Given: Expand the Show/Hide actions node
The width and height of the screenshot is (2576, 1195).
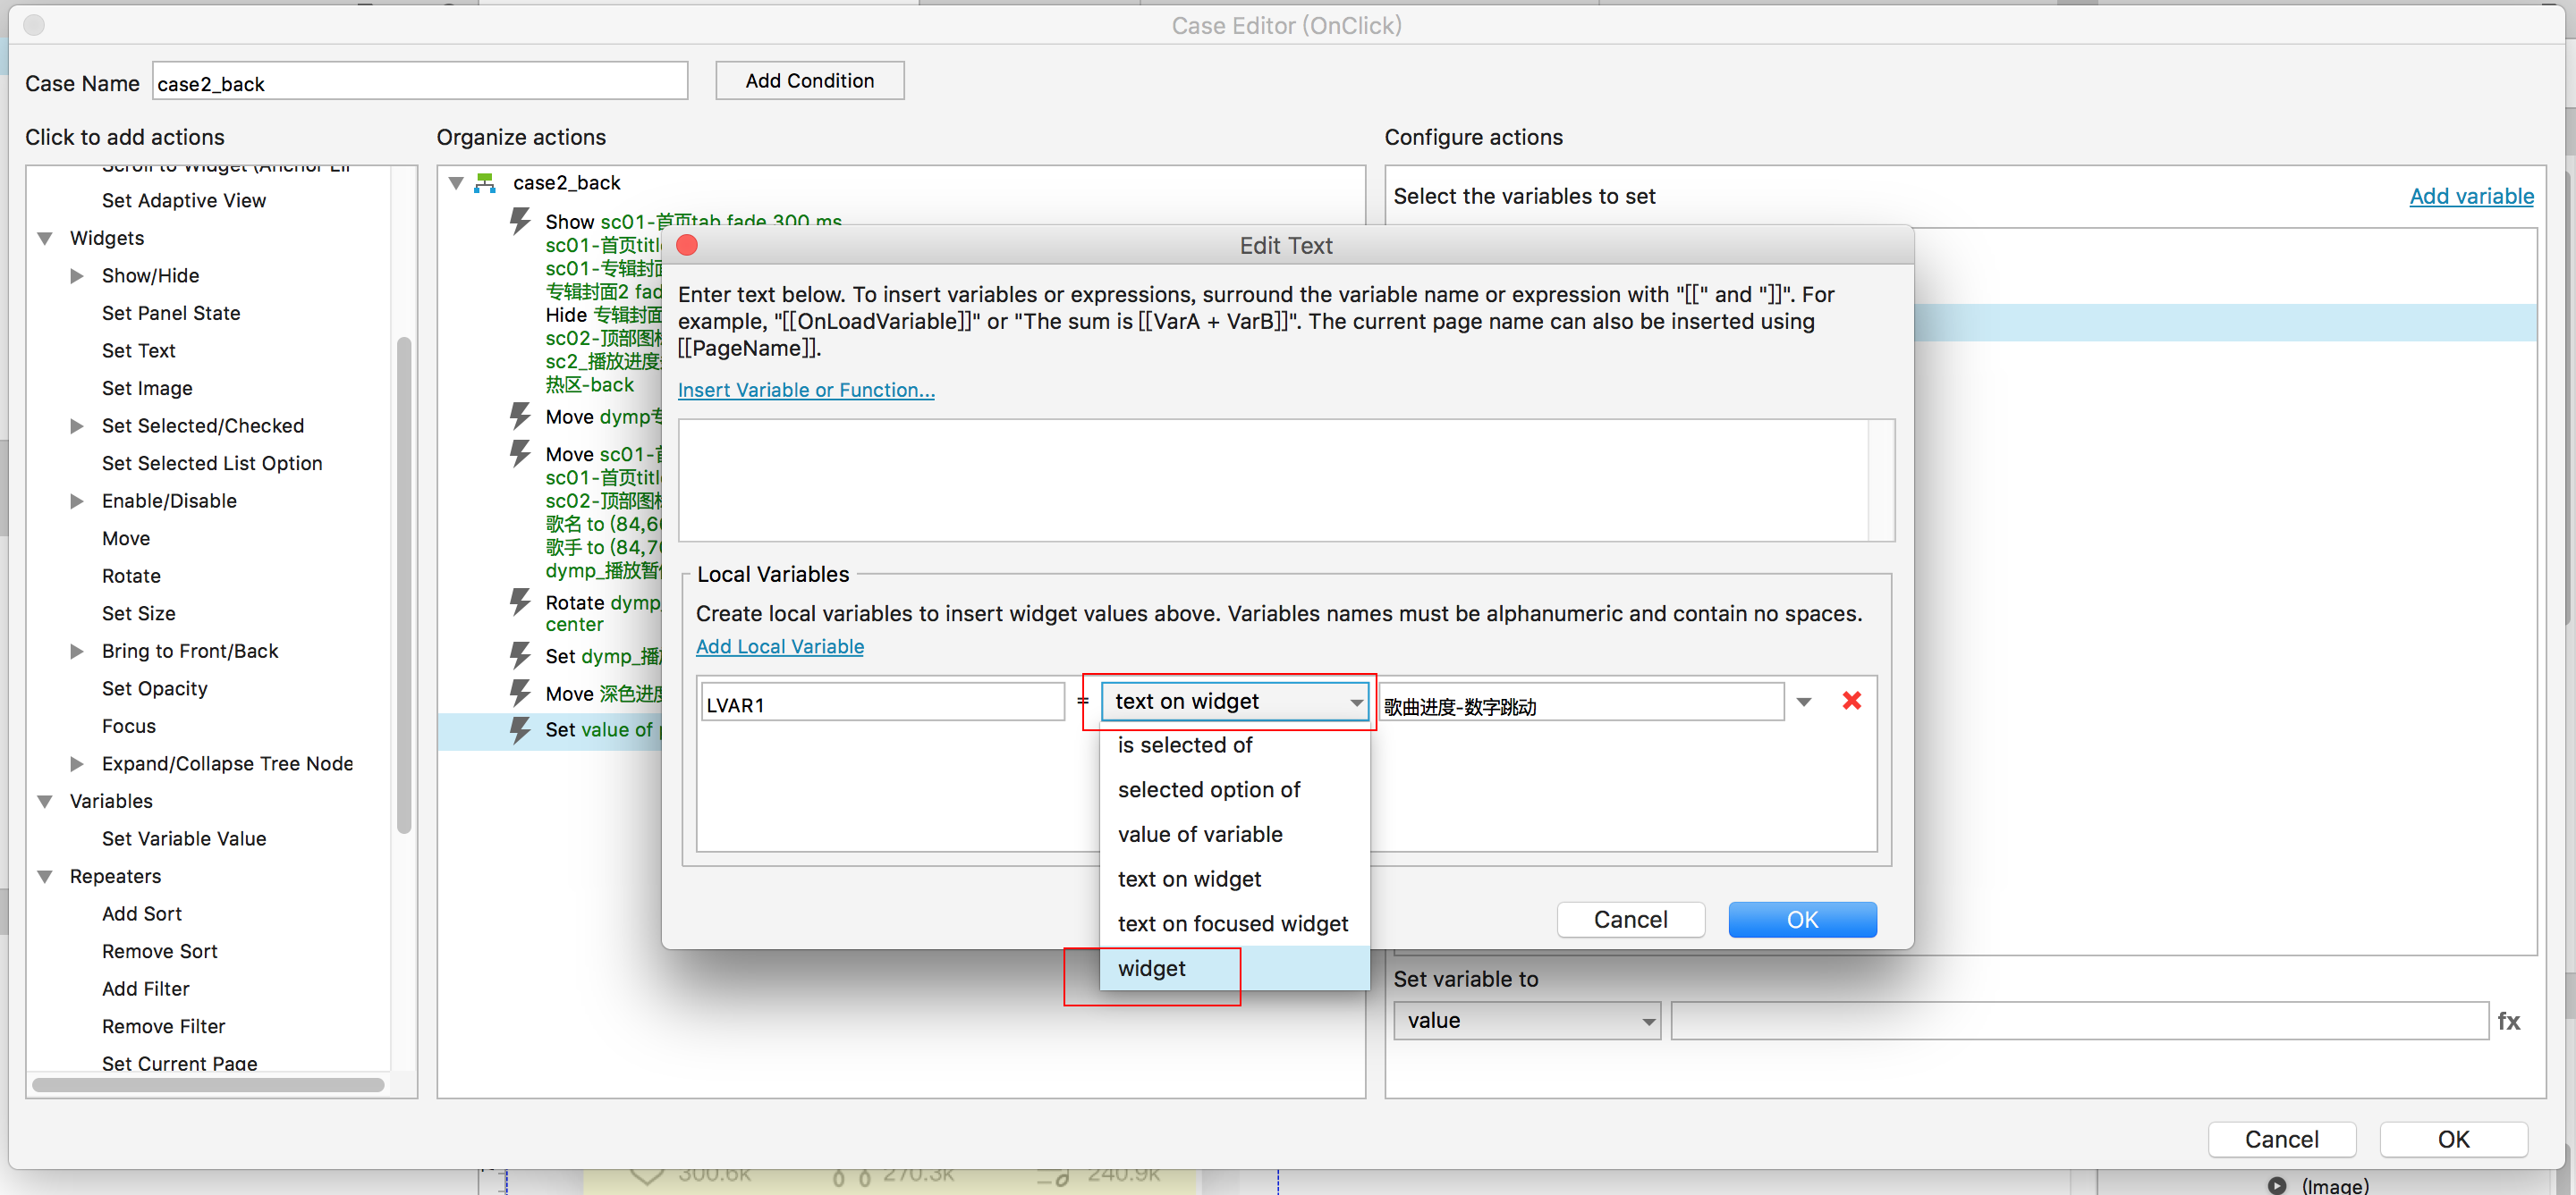Looking at the screenshot, I should pyautogui.click(x=77, y=276).
